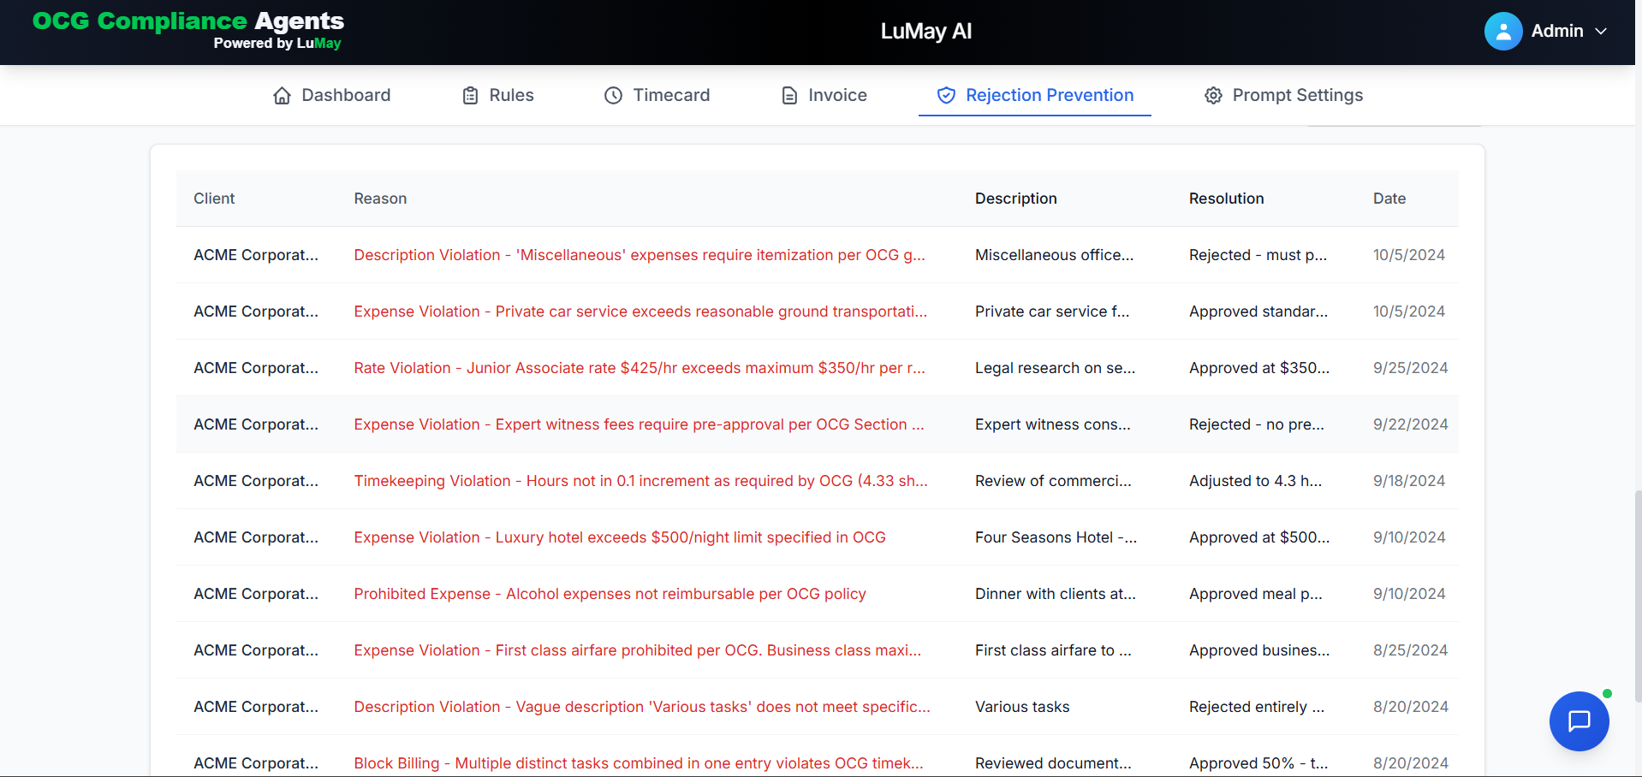This screenshot has width=1642, height=777.
Task: Click the Prompt Settings gear icon
Action: click(1213, 96)
